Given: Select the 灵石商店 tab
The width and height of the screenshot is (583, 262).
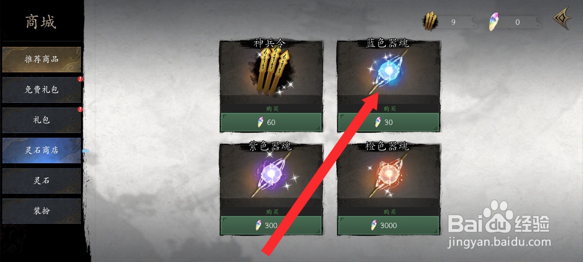Looking at the screenshot, I should tap(42, 150).
